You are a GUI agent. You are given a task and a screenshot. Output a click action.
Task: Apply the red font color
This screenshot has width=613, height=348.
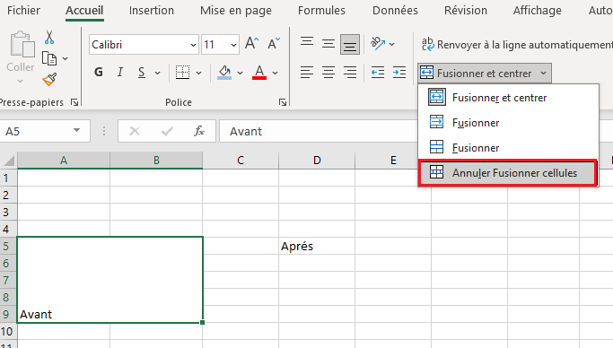point(259,73)
